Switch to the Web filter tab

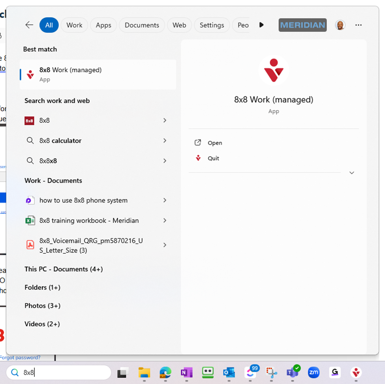pos(179,25)
